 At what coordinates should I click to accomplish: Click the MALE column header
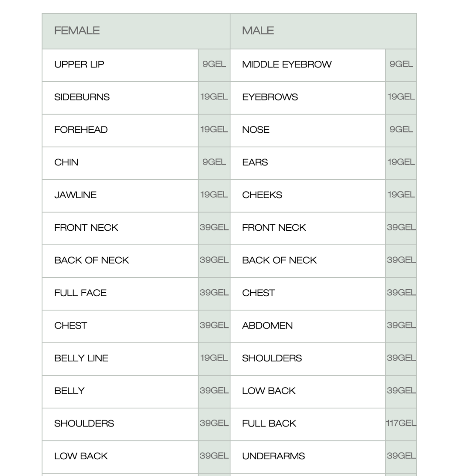323,31
